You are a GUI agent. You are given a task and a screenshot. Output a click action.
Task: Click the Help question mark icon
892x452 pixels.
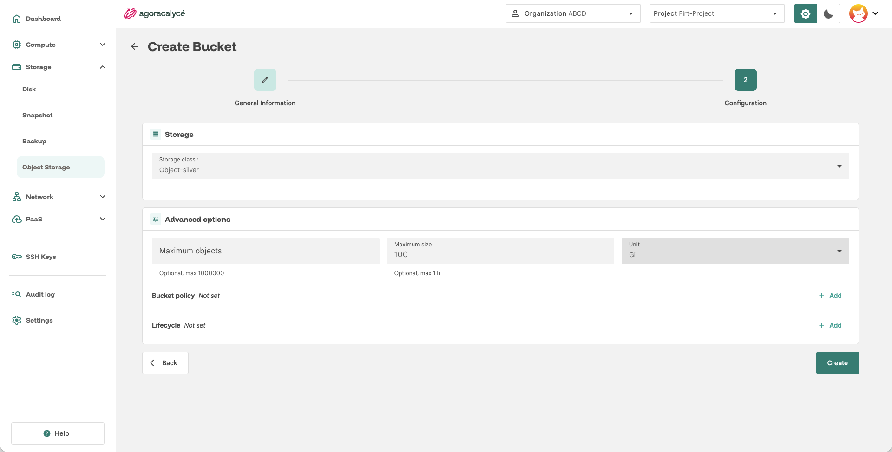pos(47,433)
